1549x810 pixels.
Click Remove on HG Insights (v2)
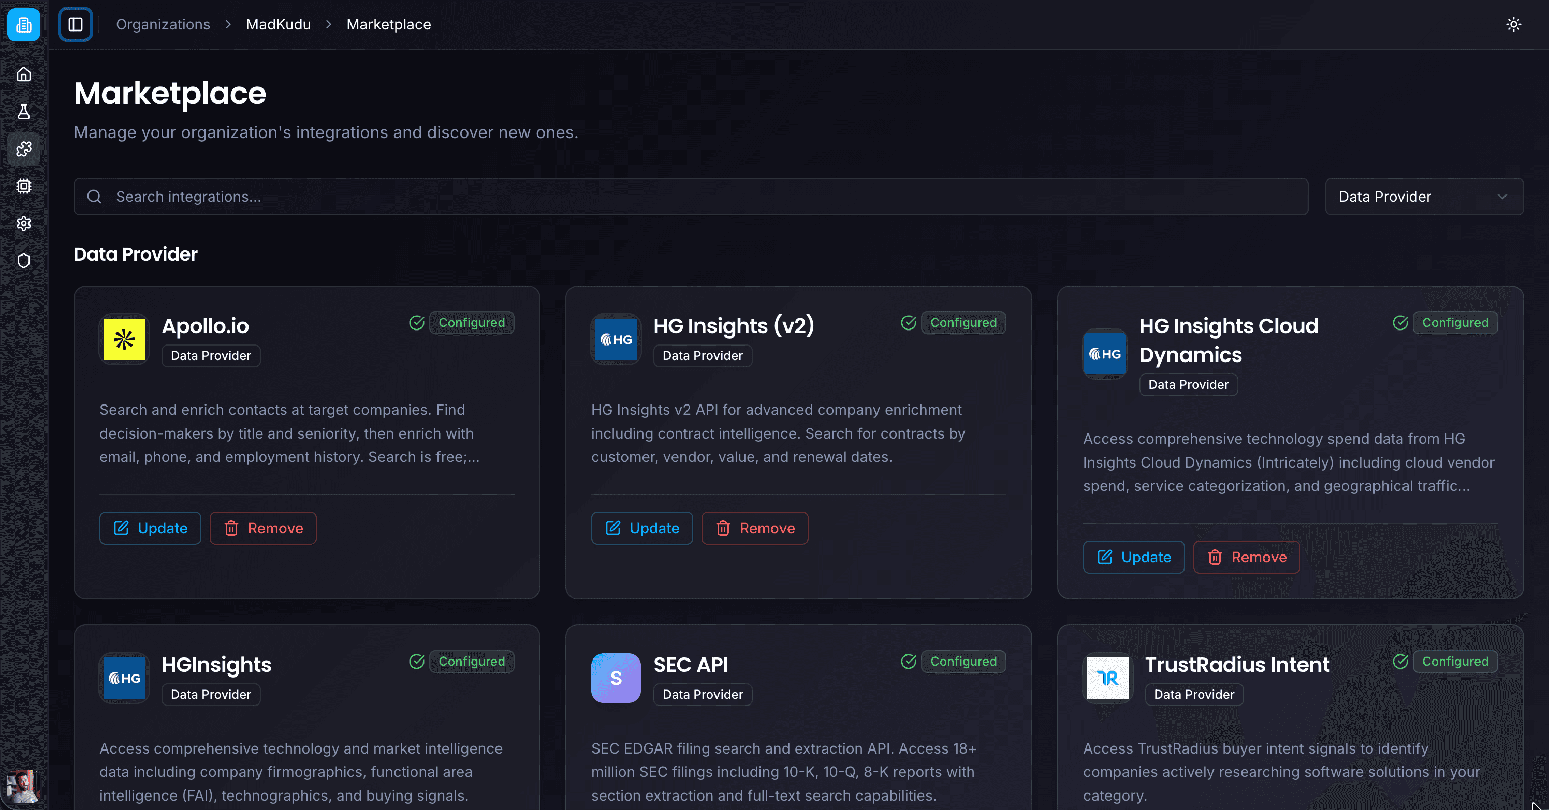(x=755, y=528)
